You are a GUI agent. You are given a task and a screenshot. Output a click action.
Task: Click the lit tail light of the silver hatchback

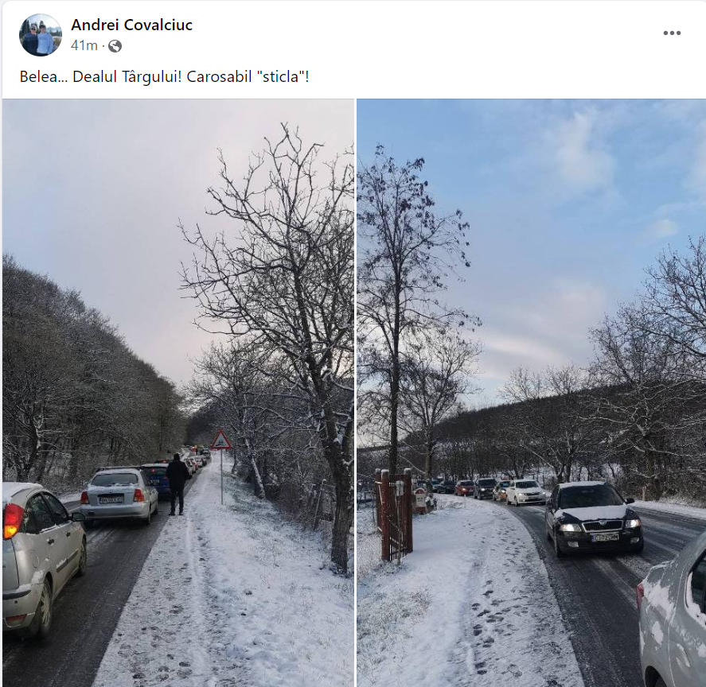(12, 521)
